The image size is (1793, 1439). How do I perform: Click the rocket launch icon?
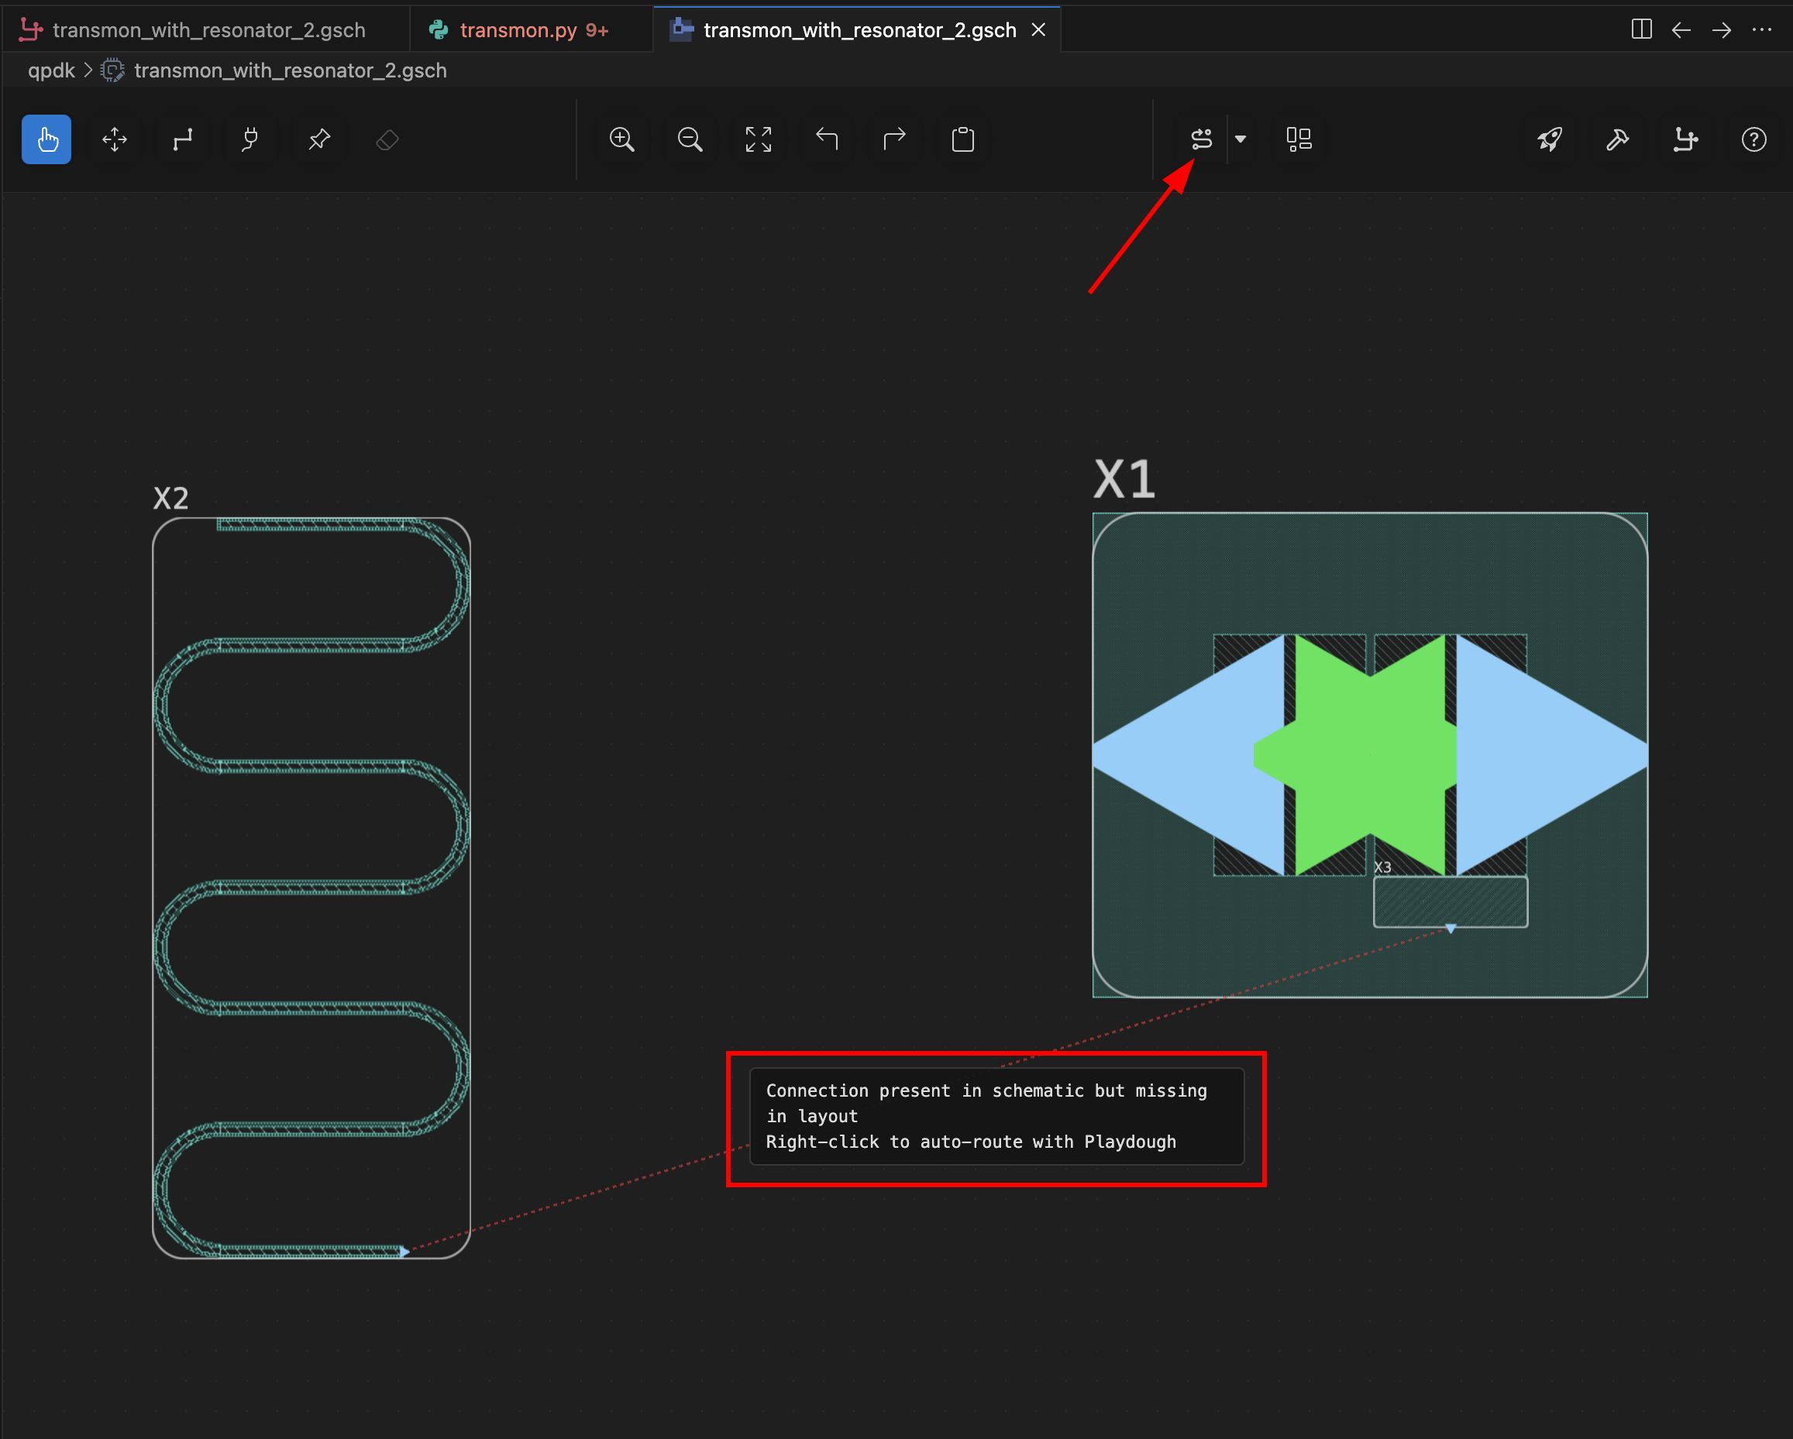click(1550, 139)
